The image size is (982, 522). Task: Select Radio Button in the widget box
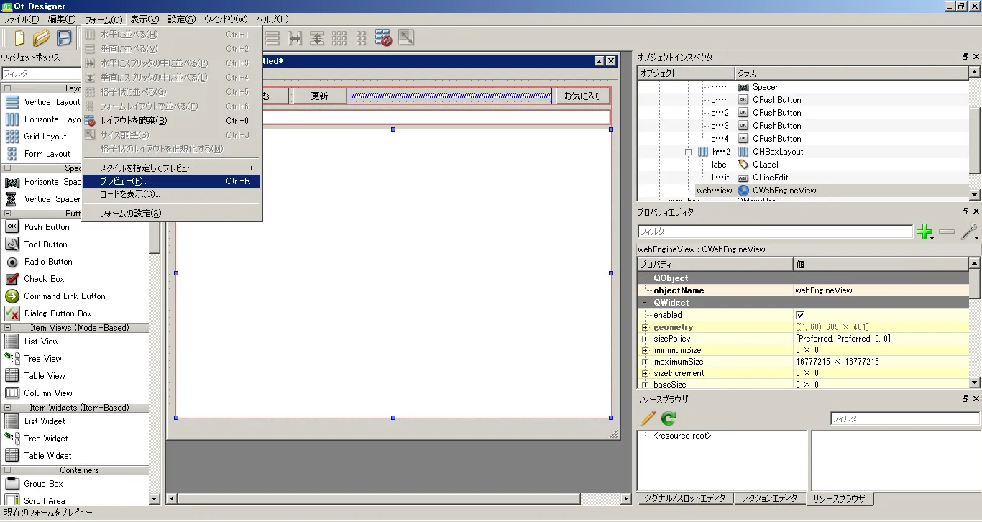tap(48, 262)
